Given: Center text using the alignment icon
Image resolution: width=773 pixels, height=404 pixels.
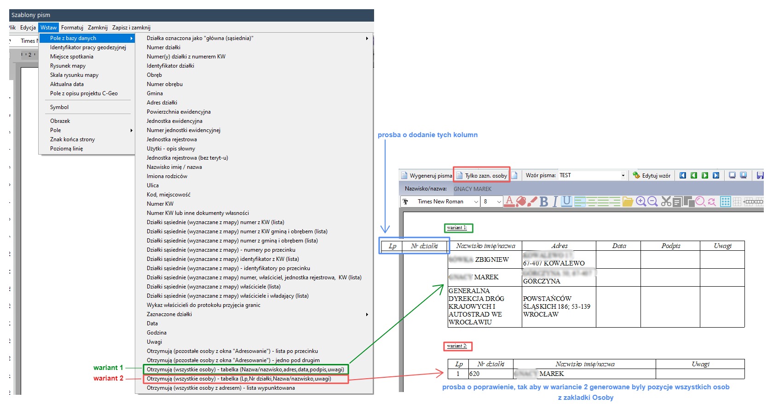Looking at the screenshot, I should coord(592,201).
